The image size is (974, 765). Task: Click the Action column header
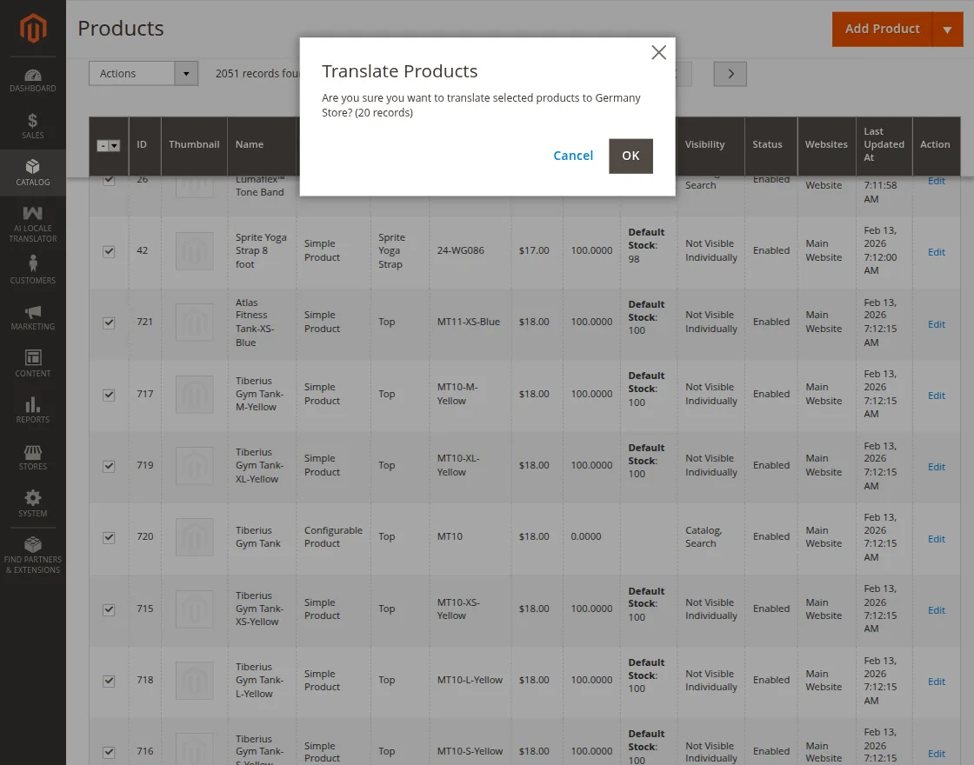click(x=935, y=145)
